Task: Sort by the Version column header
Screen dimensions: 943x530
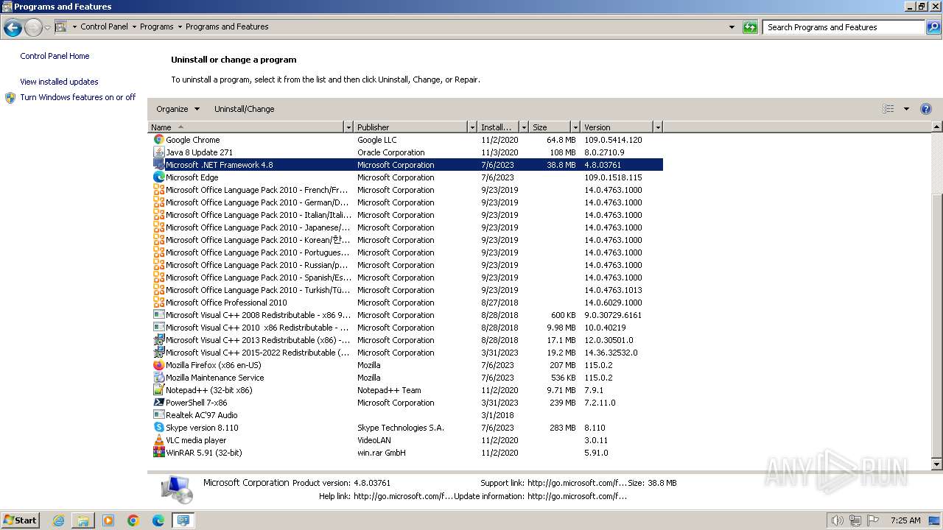Action: tap(617, 127)
